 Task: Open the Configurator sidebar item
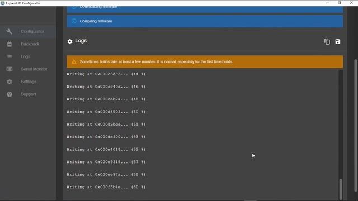click(28, 31)
